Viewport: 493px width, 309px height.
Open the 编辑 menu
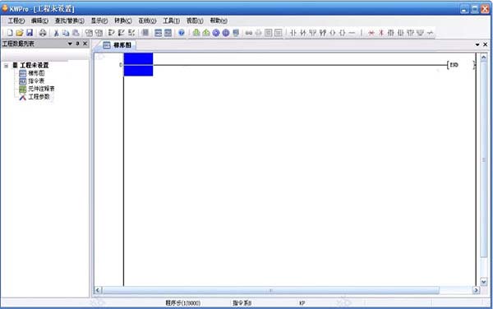click(39, 21)
